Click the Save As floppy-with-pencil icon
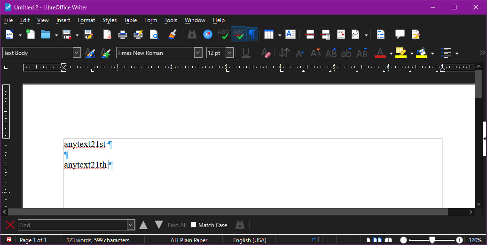487x245 pixels. [88, 34]
